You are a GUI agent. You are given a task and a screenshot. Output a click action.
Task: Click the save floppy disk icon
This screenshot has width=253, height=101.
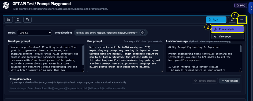(x=18, y=20)
